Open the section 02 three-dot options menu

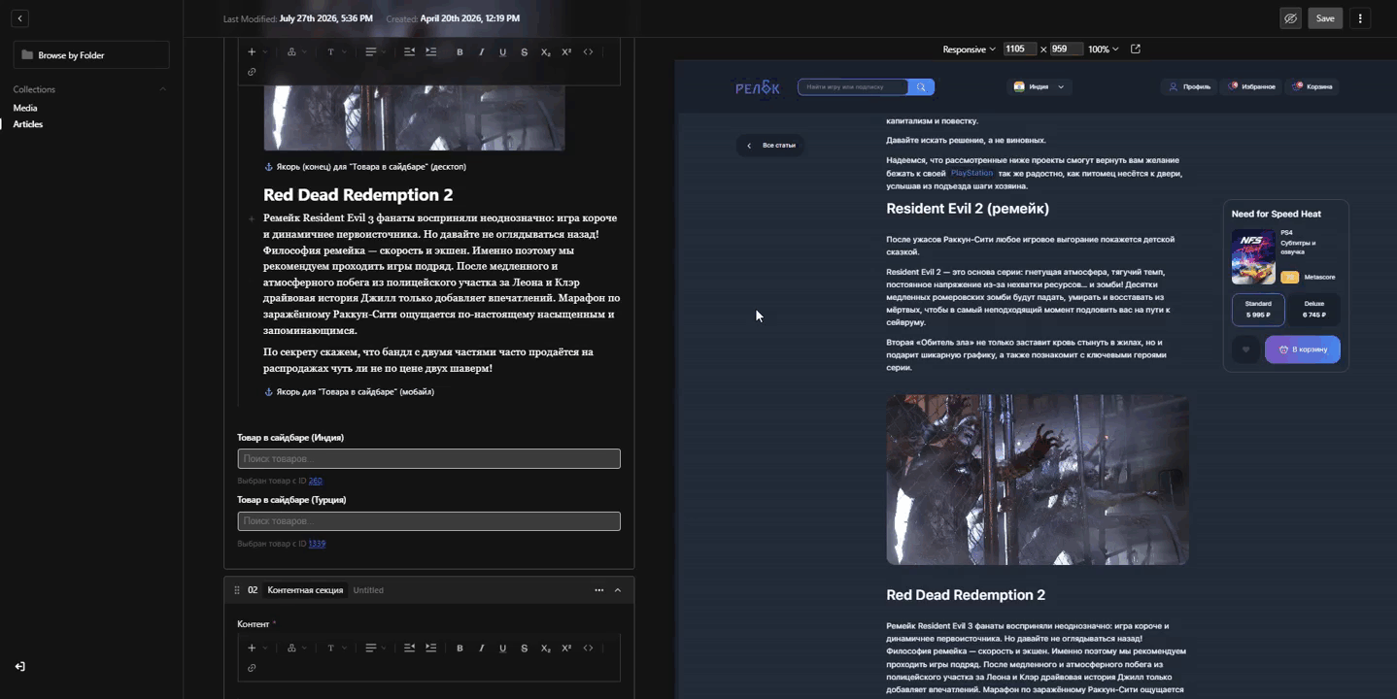pos(598,590)
